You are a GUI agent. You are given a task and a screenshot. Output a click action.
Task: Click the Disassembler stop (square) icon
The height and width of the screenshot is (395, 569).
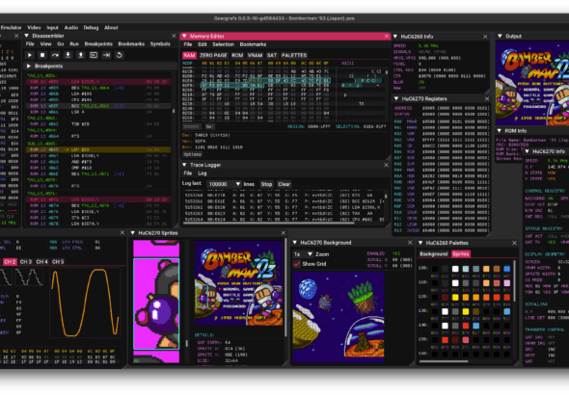pyautogui.click(x=42, y=55)
